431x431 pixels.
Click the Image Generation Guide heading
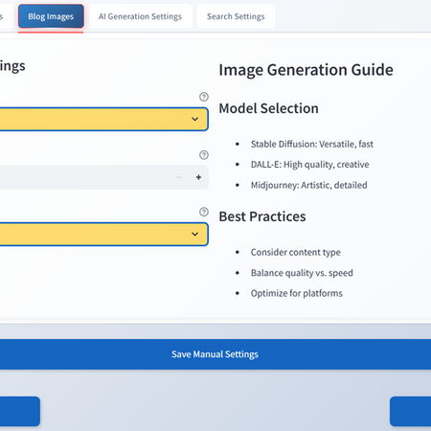click(x=306, y=70)
